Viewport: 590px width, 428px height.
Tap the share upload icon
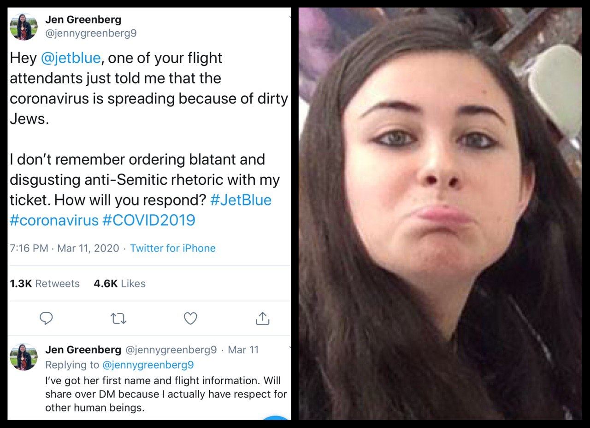click(262, 318)
